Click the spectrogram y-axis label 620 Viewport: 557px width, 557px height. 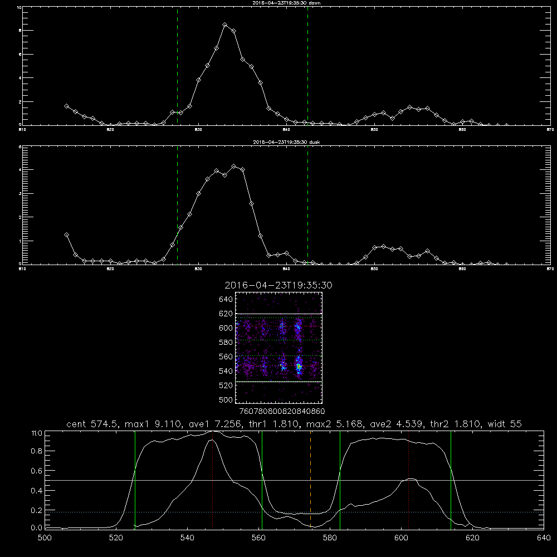226,314
